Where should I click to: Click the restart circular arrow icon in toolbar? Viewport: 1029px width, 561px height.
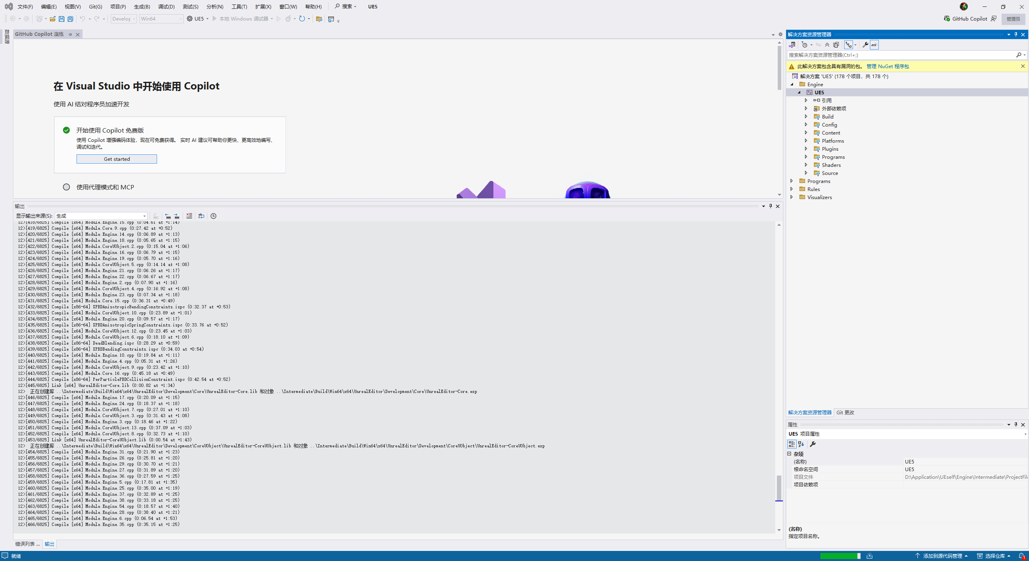(302, 19)
